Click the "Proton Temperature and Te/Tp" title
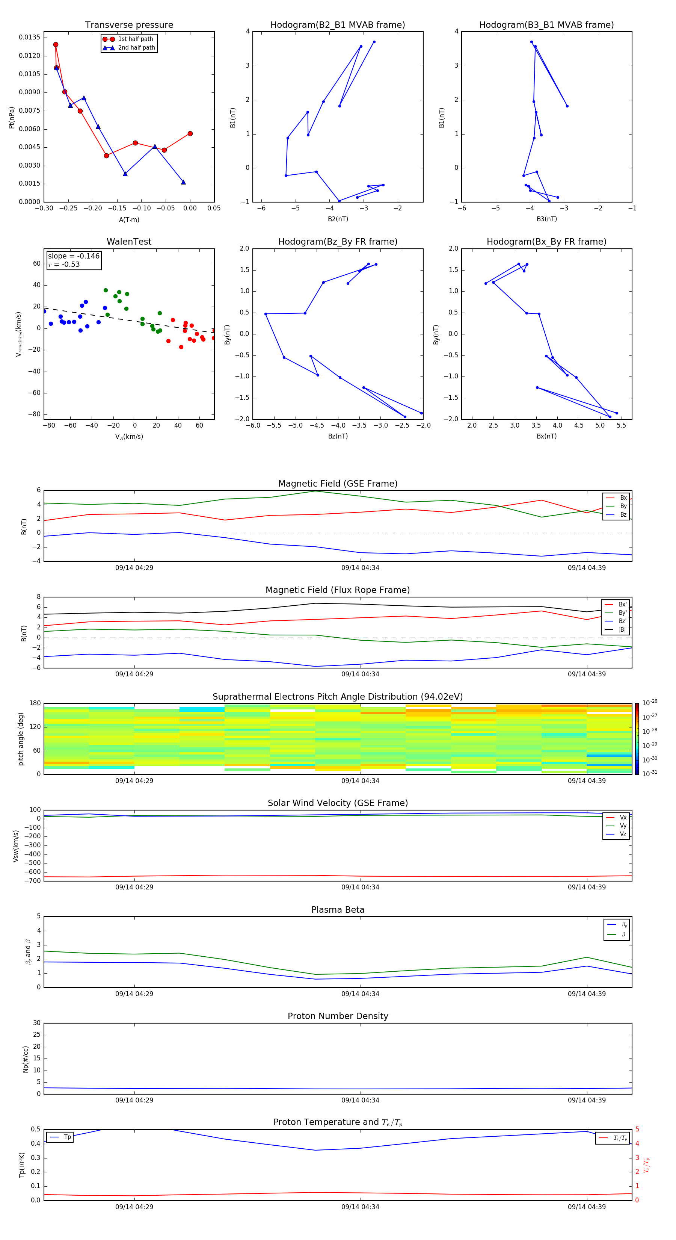The image size is (676, 1240). [x=338, y=1122]
